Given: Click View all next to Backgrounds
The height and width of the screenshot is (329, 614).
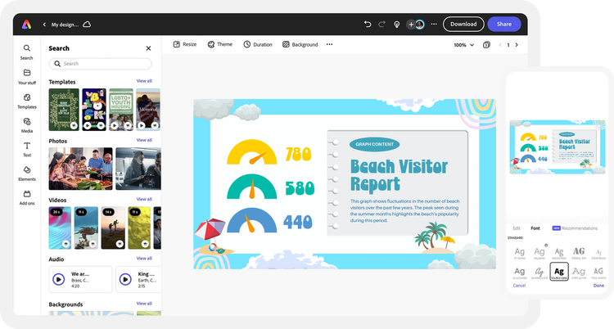Looking at the screenshot, I should pyautogui.click(x=144, y=304).
